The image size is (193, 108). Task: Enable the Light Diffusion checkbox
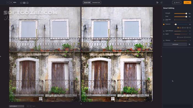tap(164, 31)
